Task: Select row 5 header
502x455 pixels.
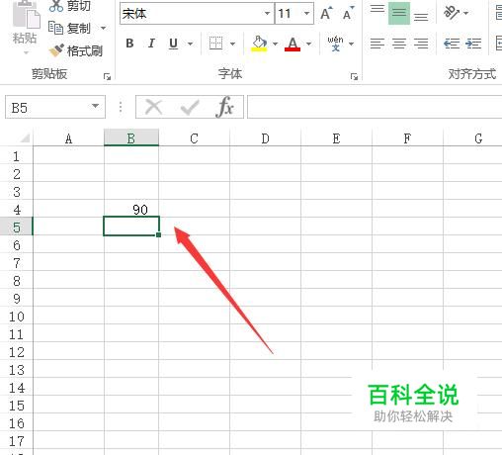Action: tap(17, 227)
